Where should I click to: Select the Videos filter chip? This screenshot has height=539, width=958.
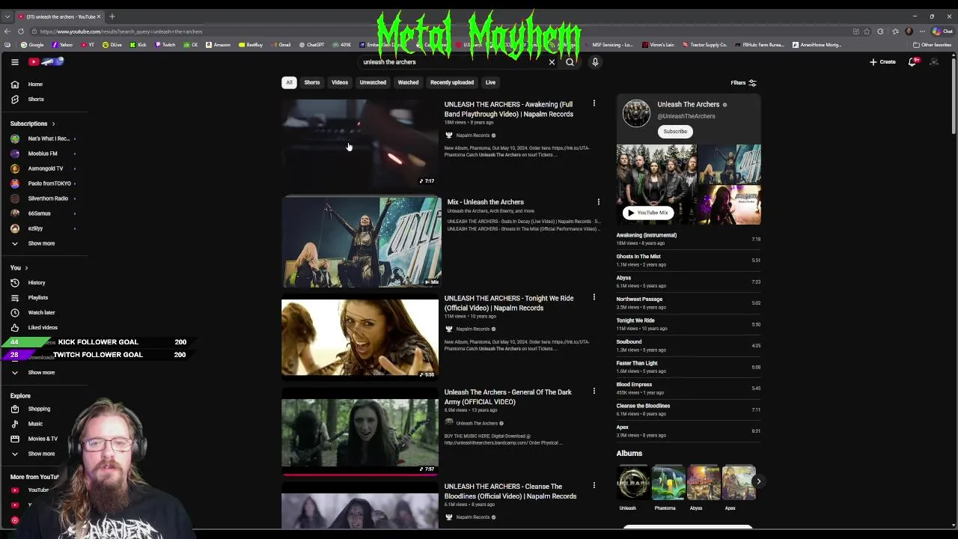(x=340, y=82)
